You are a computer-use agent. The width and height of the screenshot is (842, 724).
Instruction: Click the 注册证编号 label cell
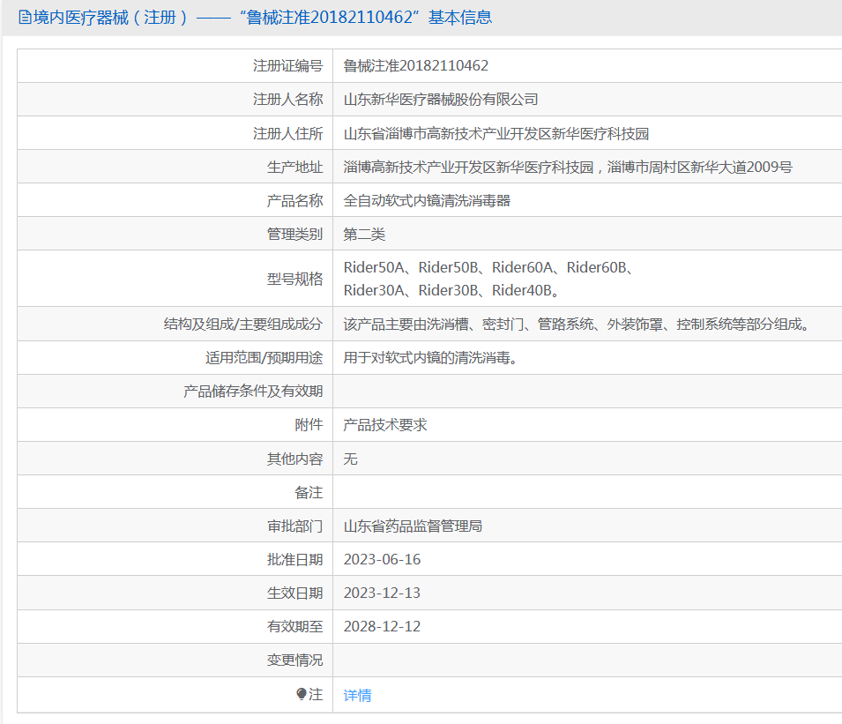(287, 65)
